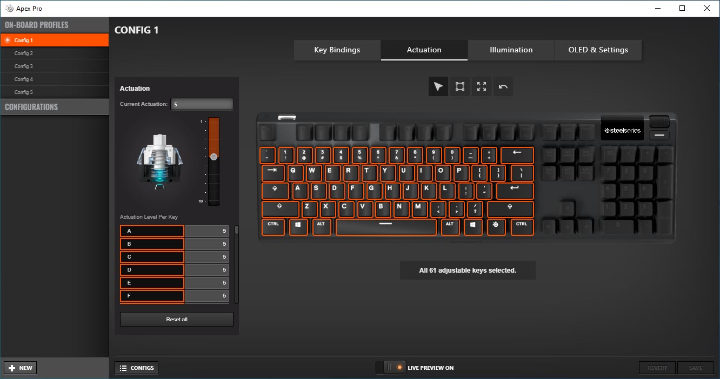Viewport: 720px width, 379px height.
Task: Select the left Windows key
Action: click(x=298, y=227)
